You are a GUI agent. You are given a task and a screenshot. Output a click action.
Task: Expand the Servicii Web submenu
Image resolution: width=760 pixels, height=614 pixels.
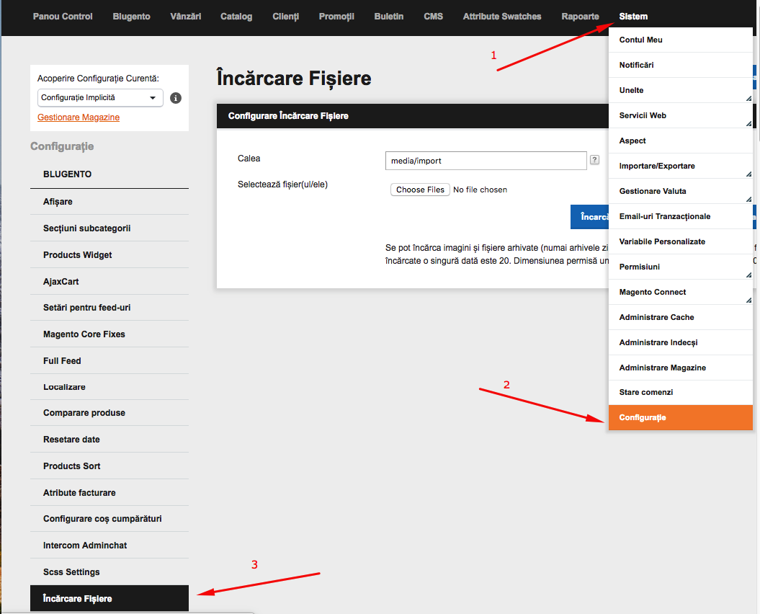680,115
